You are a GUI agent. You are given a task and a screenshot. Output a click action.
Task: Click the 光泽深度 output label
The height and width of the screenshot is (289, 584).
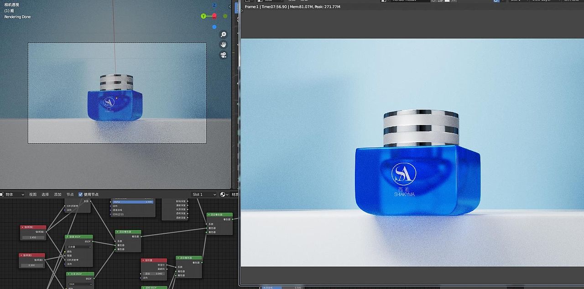click(181, 209)
